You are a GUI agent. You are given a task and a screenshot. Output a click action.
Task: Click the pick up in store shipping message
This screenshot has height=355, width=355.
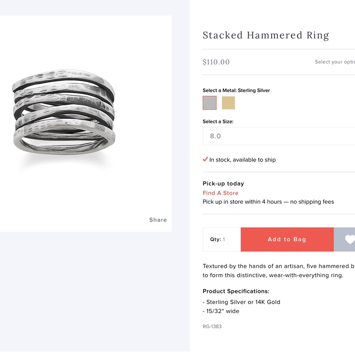(268, 202)
